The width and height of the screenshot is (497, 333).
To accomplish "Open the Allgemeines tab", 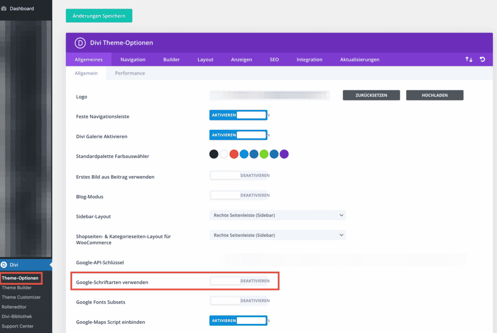I will [x=89, y=60].
